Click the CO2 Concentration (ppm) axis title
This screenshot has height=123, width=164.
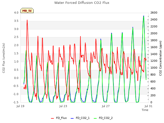[x=160, y=58]
